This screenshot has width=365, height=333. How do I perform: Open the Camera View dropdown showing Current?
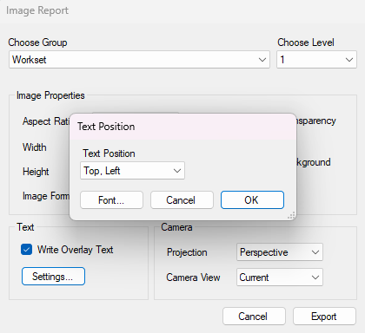pyautogui.click(x=280, y=277)
